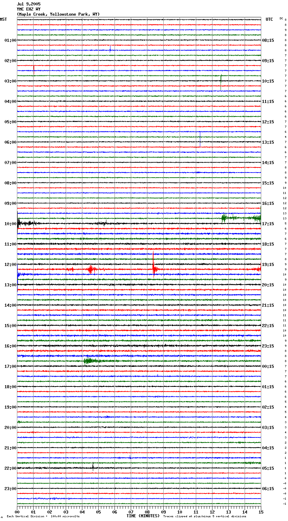
Task: Click the "UTC" column header
Action: pyautogui.click(x=269, y=19)
